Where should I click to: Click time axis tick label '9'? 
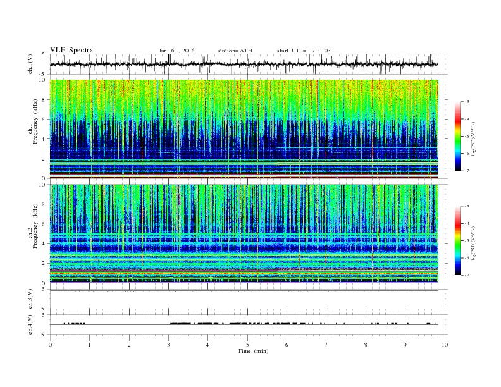pyautogui.click(x=405, y=345)
